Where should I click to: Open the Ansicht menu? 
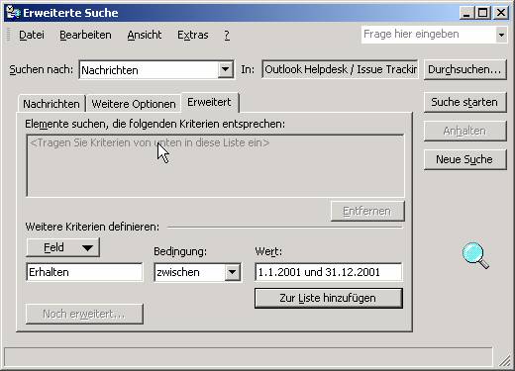click(145, 35)
